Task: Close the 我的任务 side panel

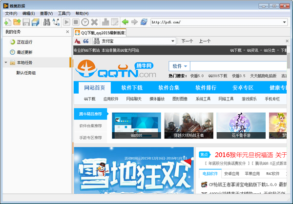Action: point(67,32)
